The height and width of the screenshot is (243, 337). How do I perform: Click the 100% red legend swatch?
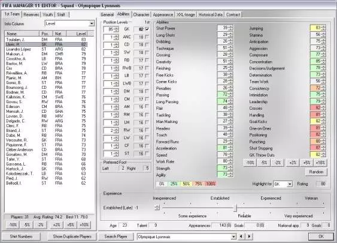click(x=211, y=184)
